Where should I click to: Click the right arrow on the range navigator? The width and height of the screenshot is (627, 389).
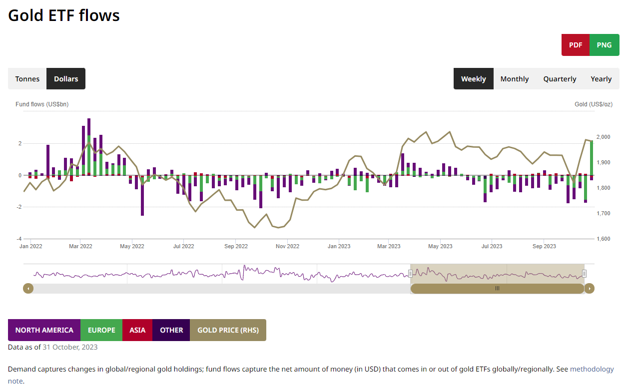coord(590,288)
